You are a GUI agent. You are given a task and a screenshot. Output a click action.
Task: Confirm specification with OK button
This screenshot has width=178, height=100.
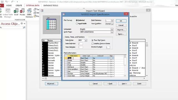[x=121, y=21]
